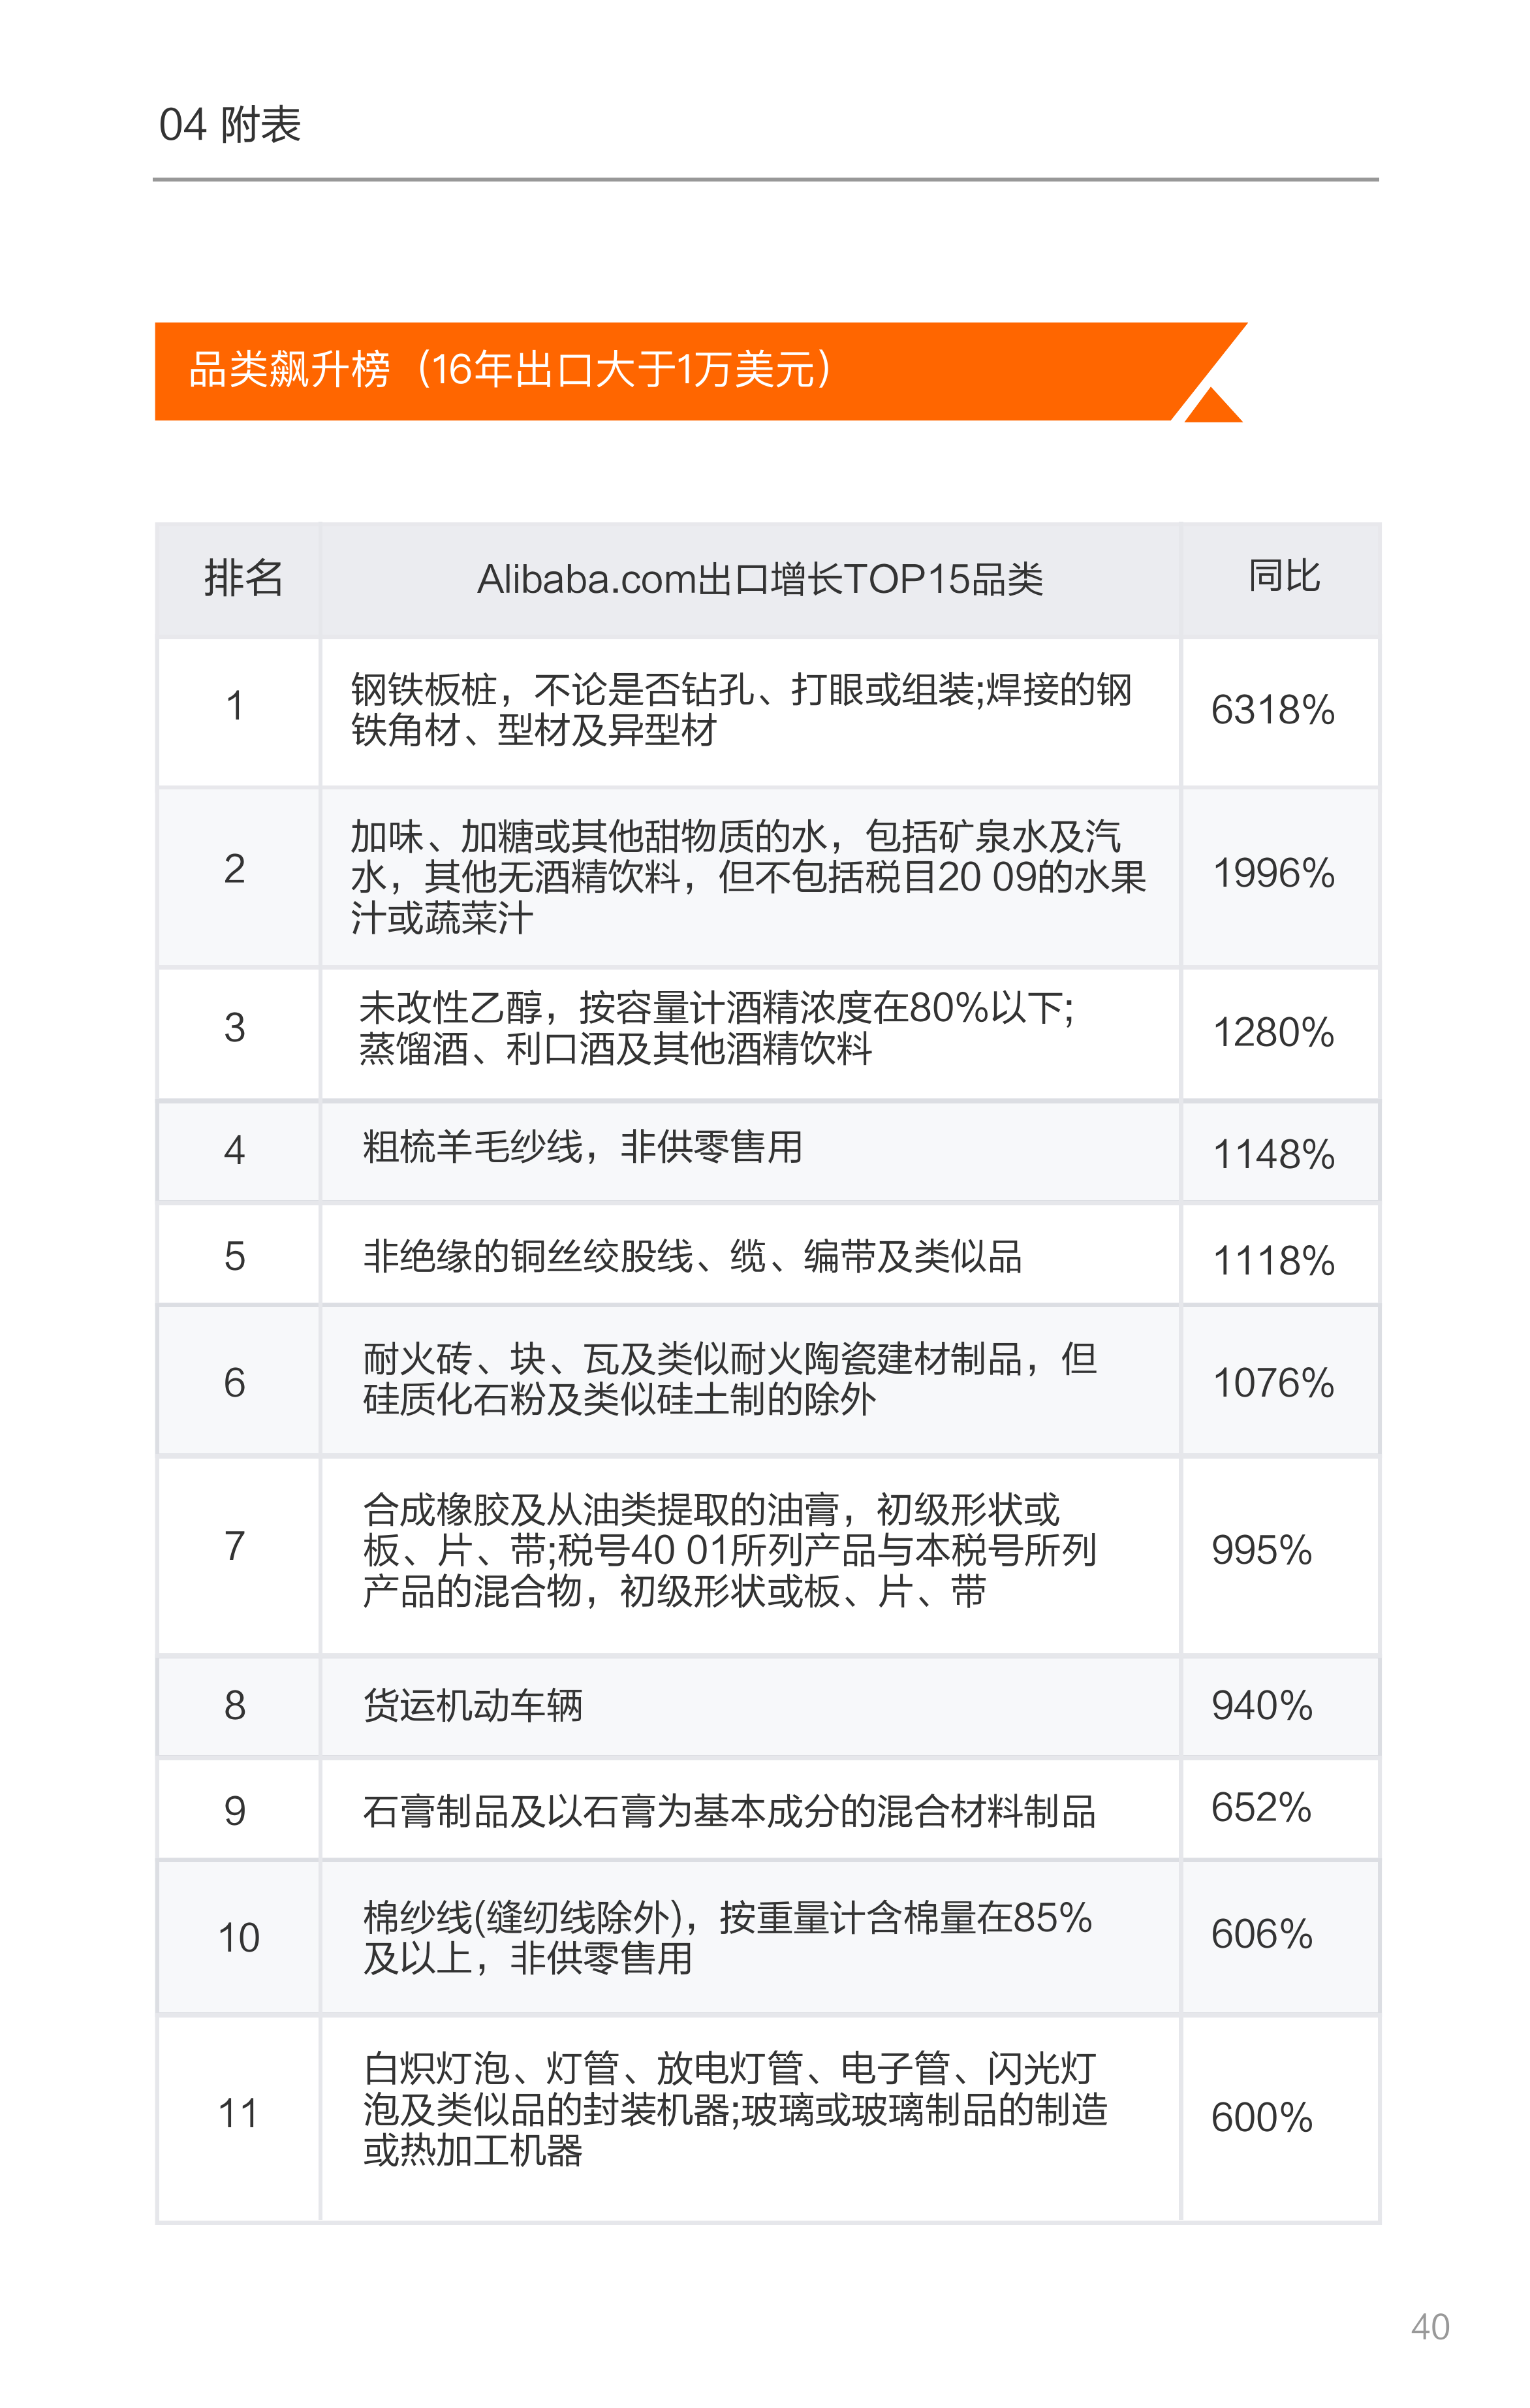Click the "白炽灯泡、灯管" category description

pos(735,2109)
